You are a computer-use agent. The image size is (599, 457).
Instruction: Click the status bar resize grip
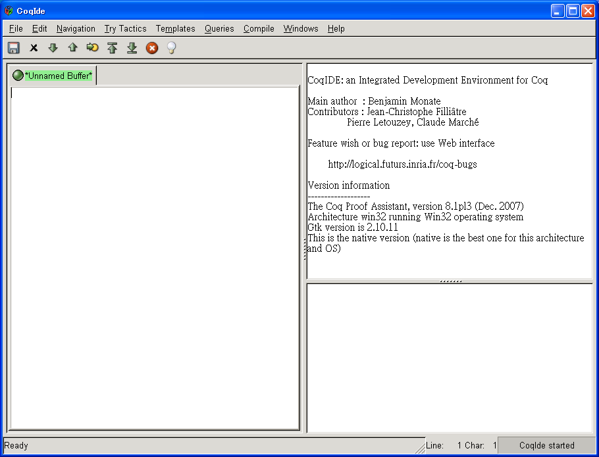[x=420, y=448]
